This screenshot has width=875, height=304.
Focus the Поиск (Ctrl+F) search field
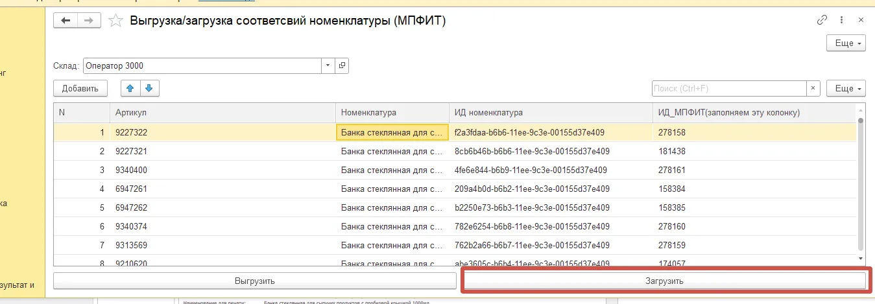click(729, 89)
